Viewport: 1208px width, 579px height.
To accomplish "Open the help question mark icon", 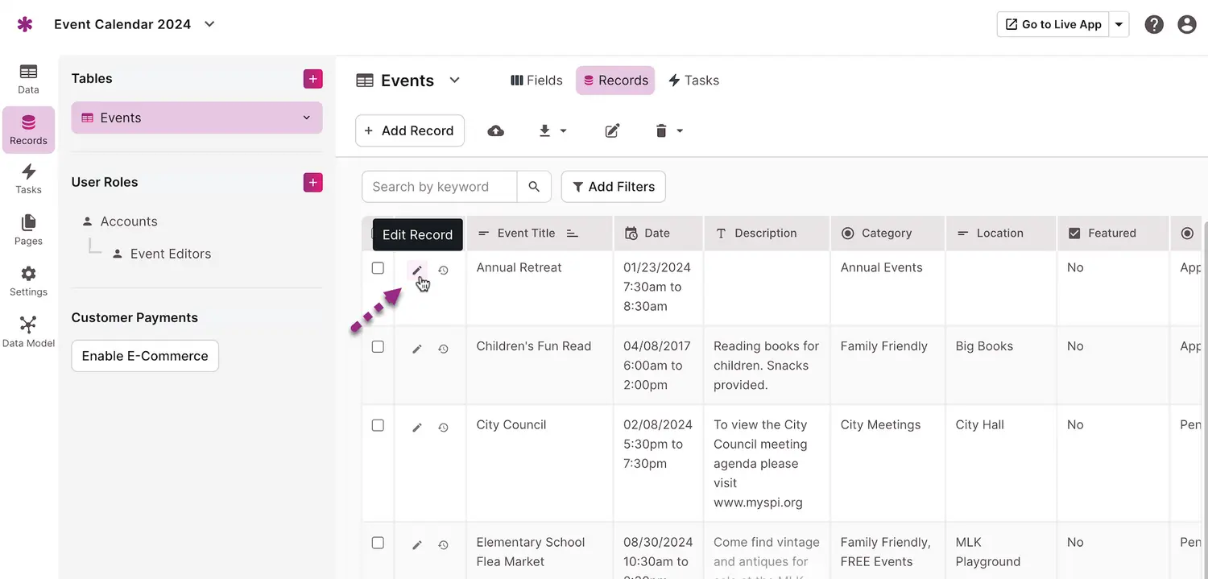I will click(x=1154, y=24).
